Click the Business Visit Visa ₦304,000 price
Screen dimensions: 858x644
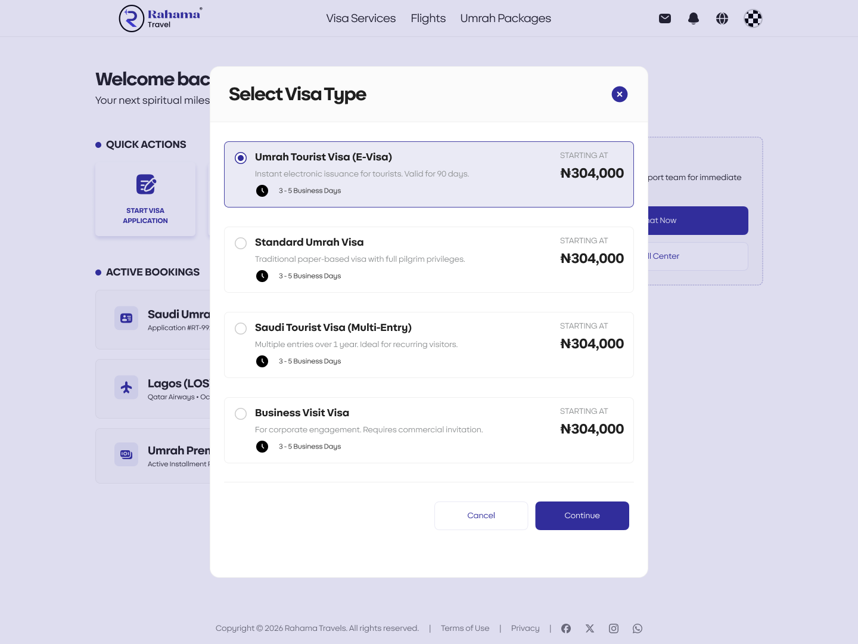[x=592, y=429]
